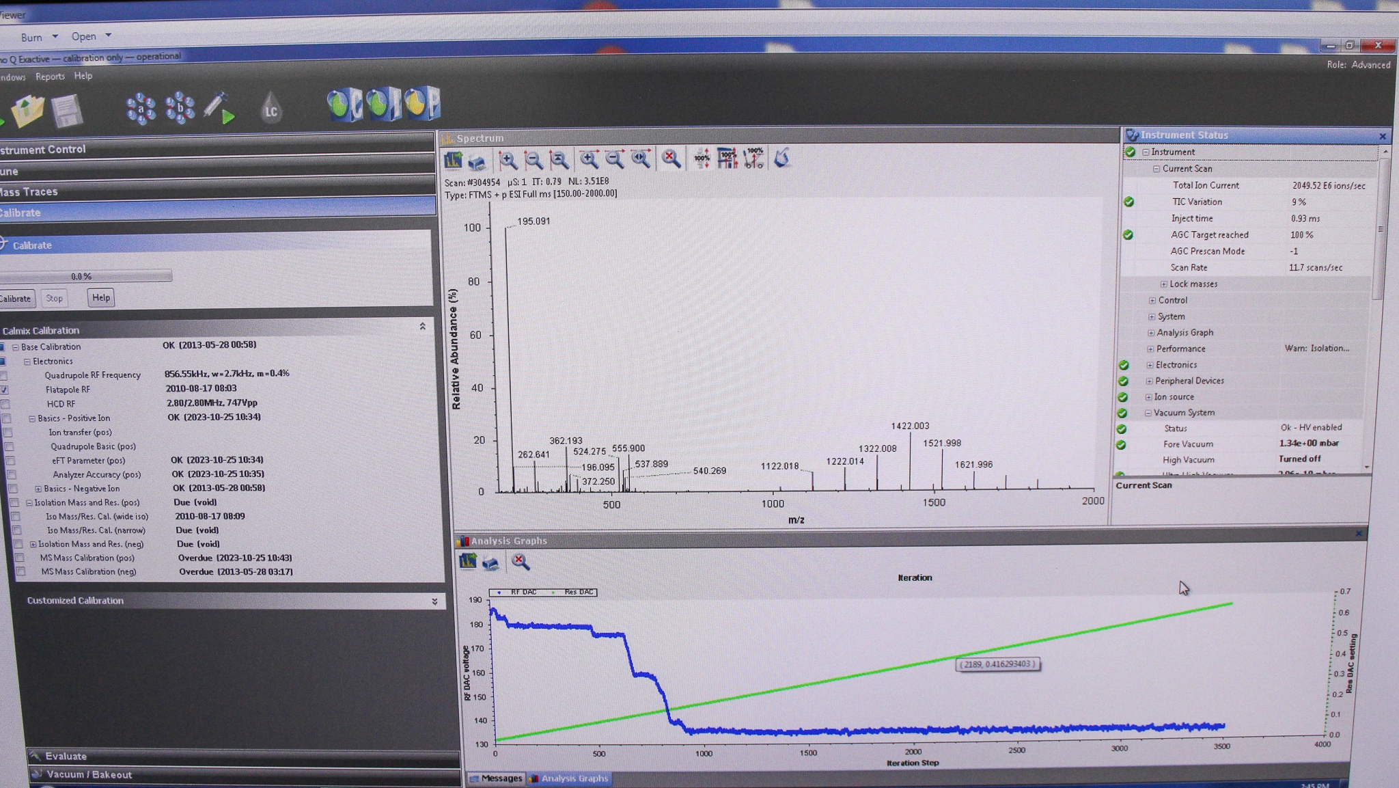The height and width of the screenshot is (788, 1399).
Task: Switch to the Messages tab
Action: click(x=496, y=778)
